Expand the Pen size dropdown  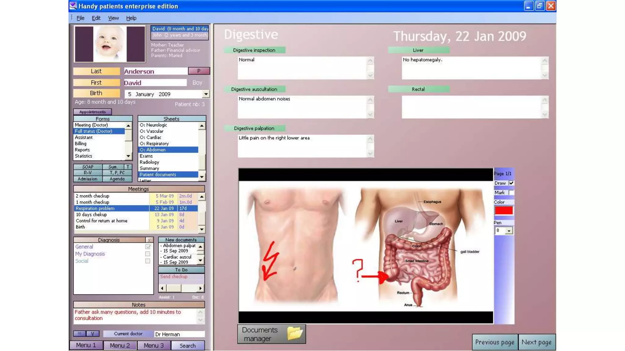pyautogui.click(x=509, y=231)
